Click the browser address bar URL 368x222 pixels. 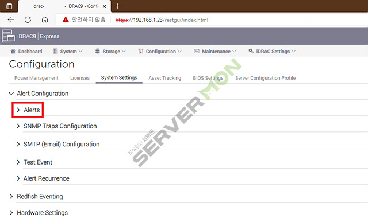pyautogui.click(x=162, y=20)
